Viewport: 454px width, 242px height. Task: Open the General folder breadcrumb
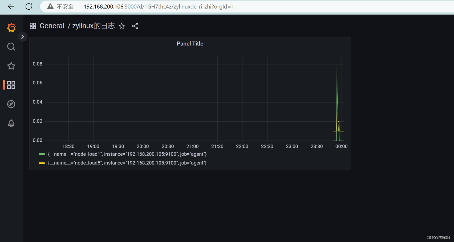click(52, 26)
